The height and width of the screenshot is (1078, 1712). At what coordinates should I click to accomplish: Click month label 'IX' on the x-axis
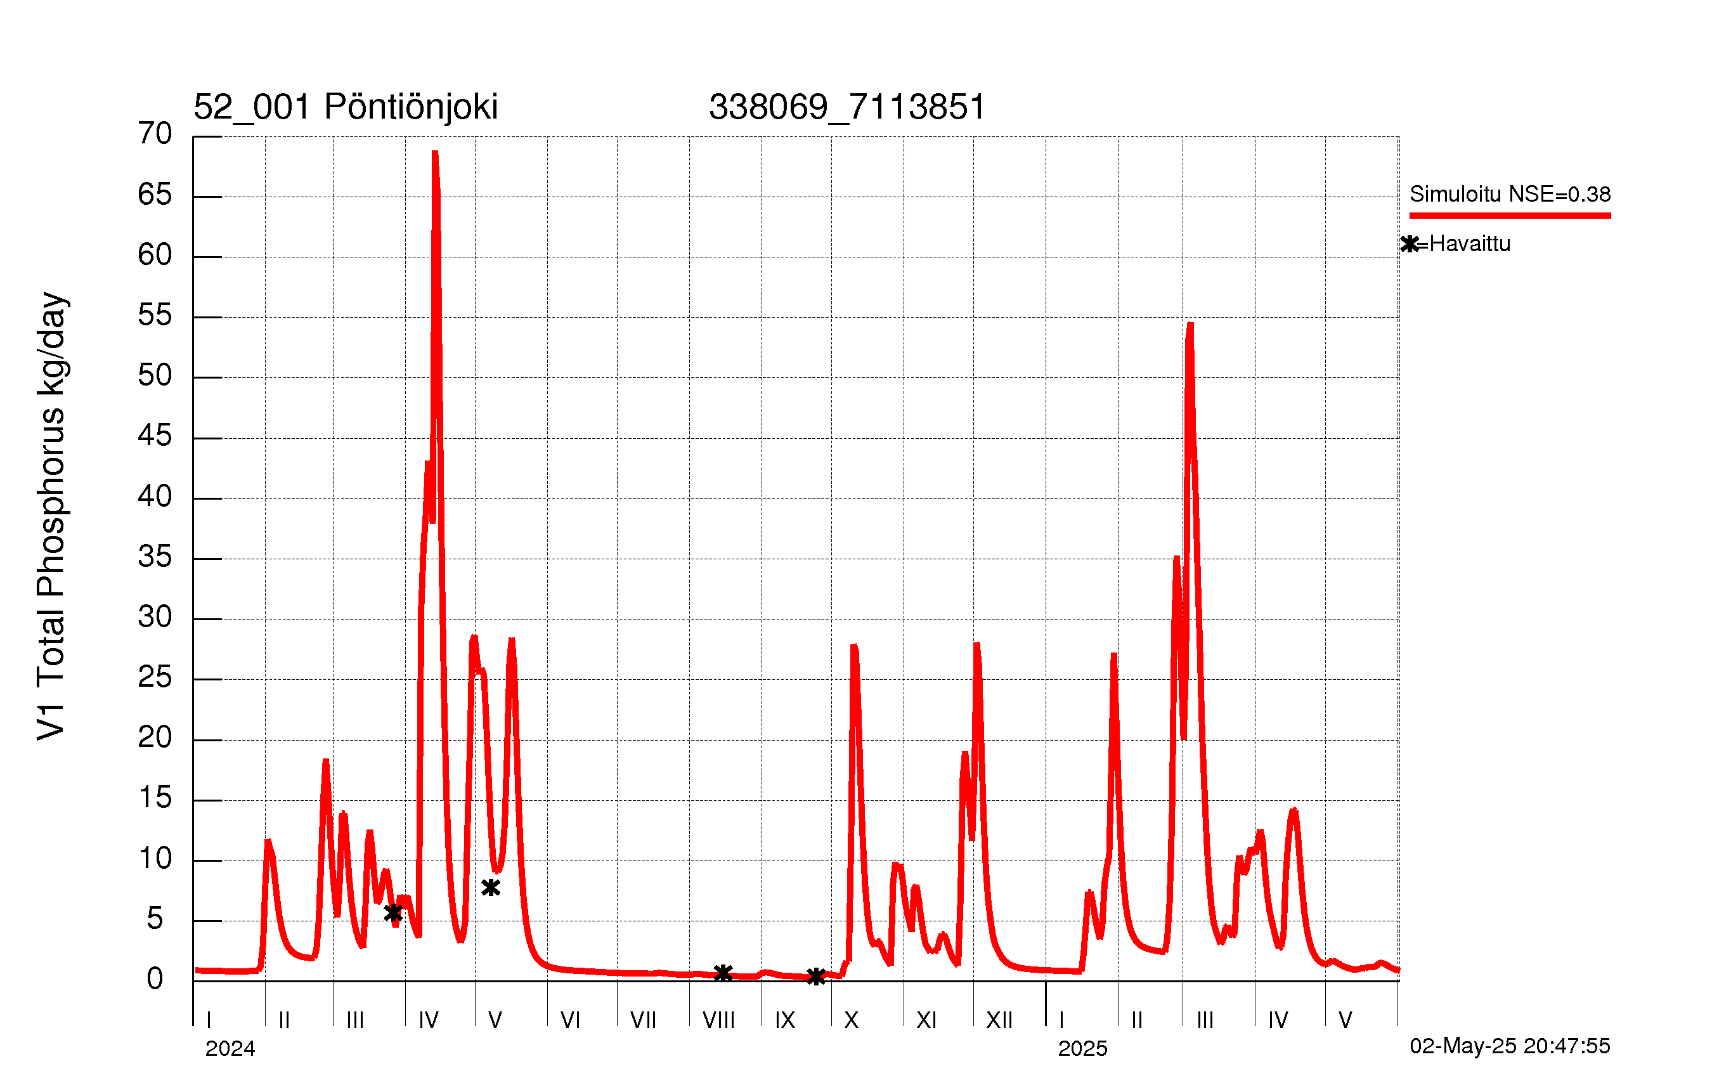[x=785, y=1020]
